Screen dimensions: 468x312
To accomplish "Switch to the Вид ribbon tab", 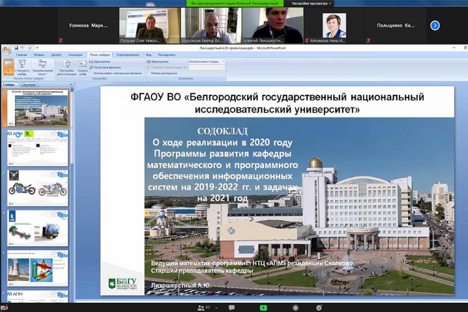I will pyautogui.click(x=149, y=55).
